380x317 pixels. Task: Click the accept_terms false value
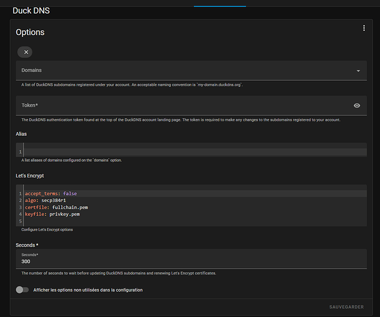pyautogui.click(x=70, y=193)
